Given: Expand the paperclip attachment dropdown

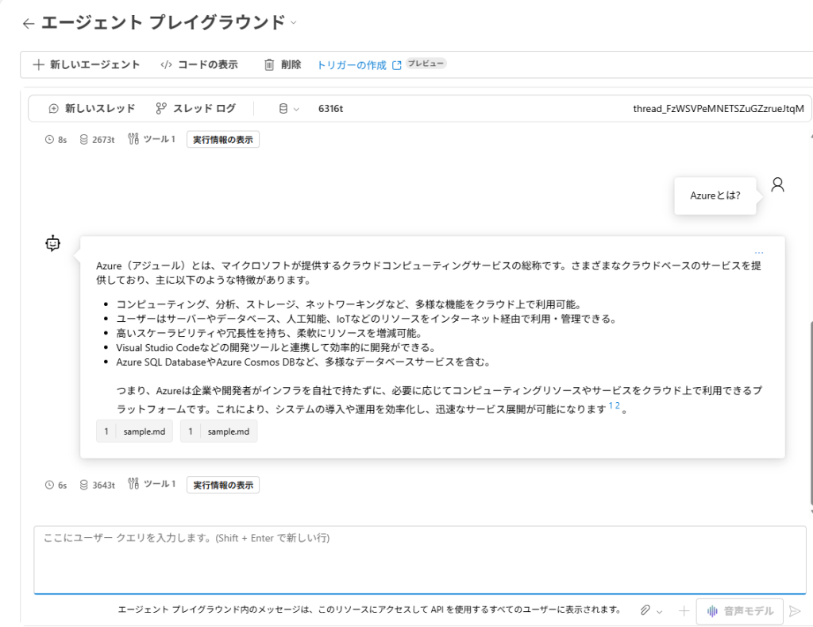Looking at the screenshot, I should pyautogui.click(x=652, y=610).
